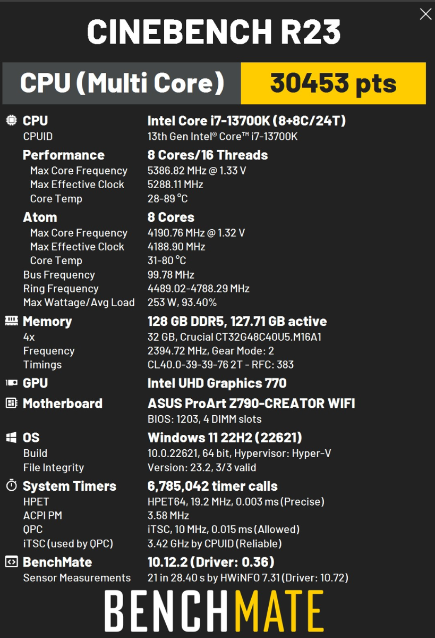Click the BenchMate code bracket icon
The image size is (435, 638).
[x=11, y=561]
